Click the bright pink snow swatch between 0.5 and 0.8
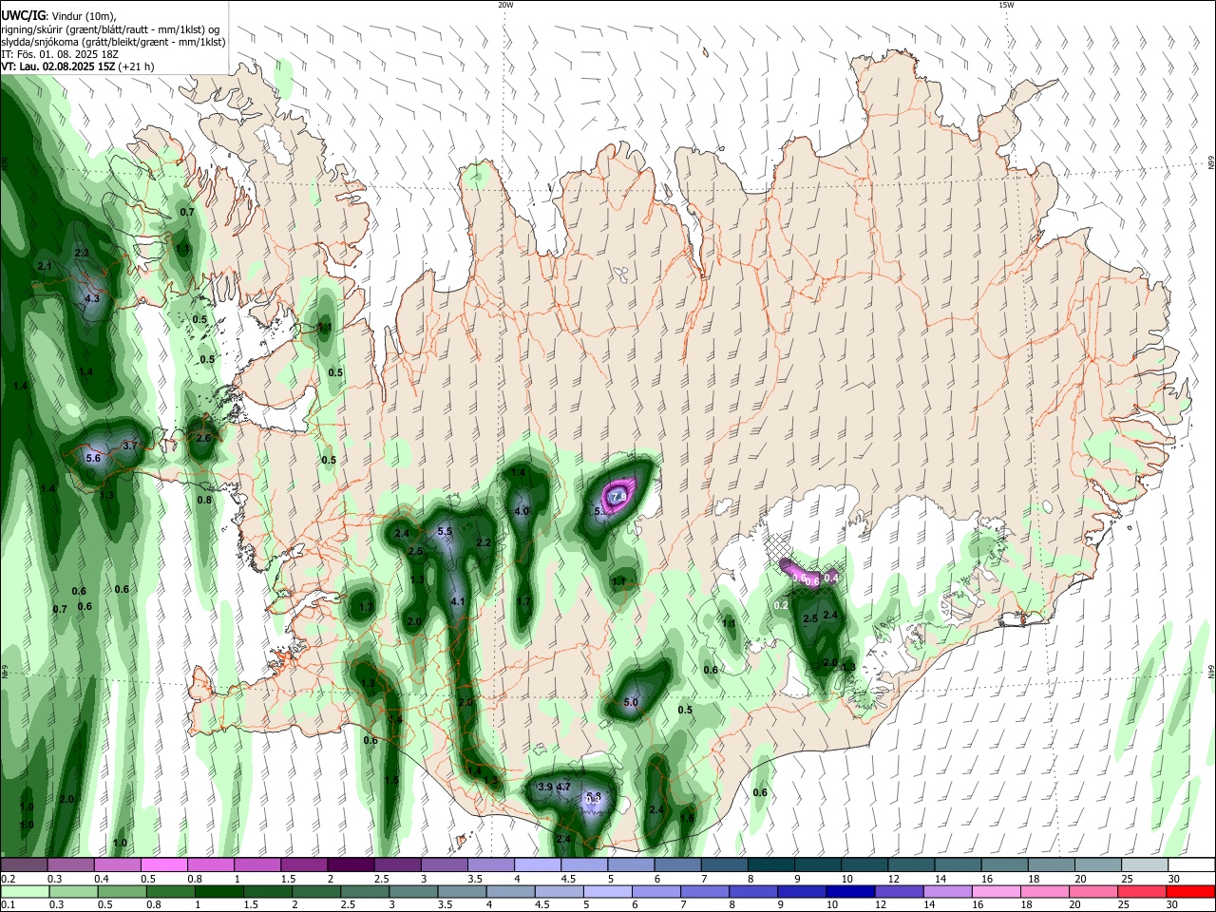This screenshot has height=912, width=1216. click(163, 865)
